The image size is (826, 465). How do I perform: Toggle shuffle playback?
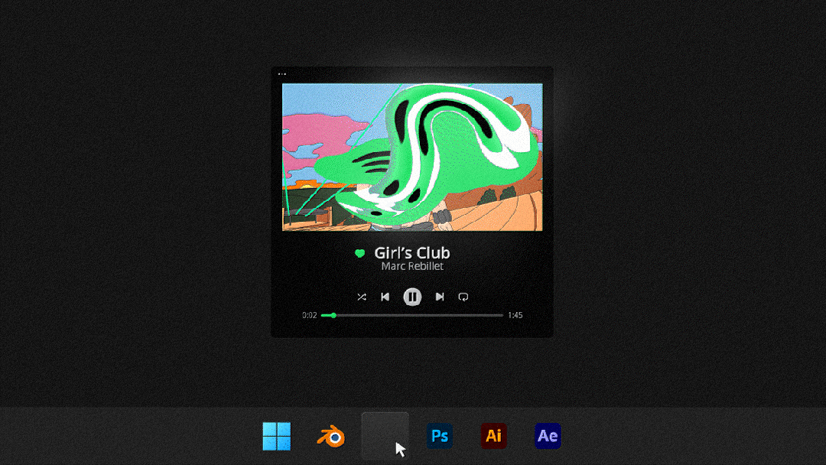[361, 297]
